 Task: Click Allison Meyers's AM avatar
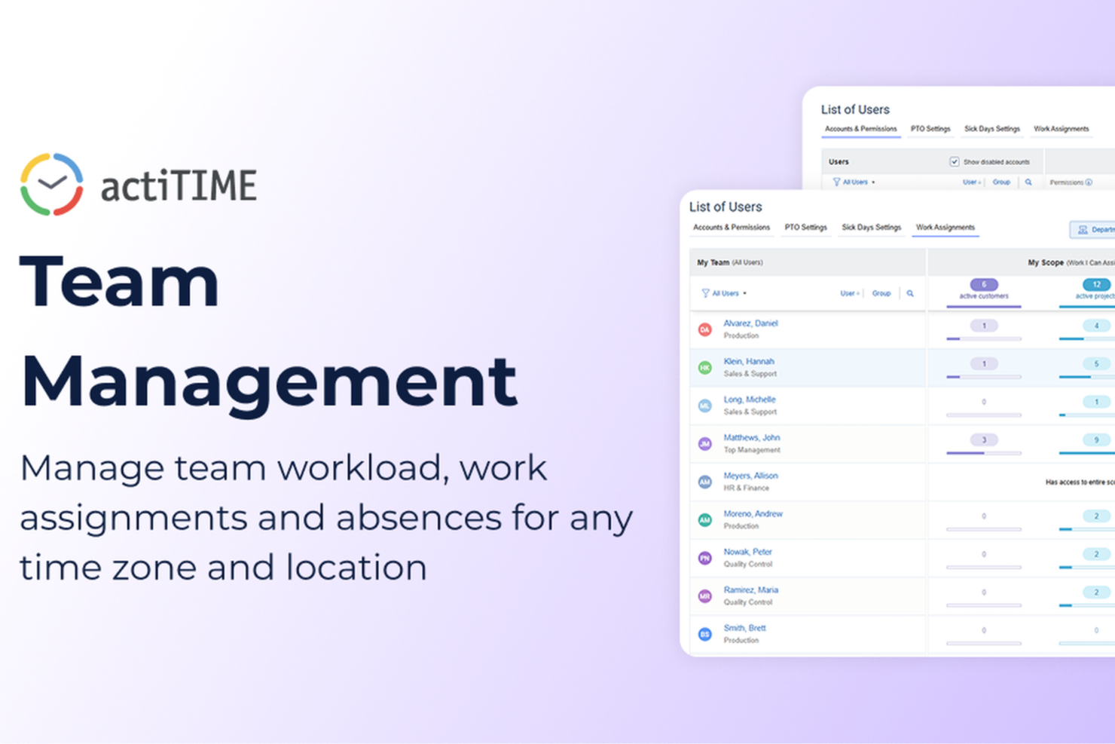tap(705, 482)
